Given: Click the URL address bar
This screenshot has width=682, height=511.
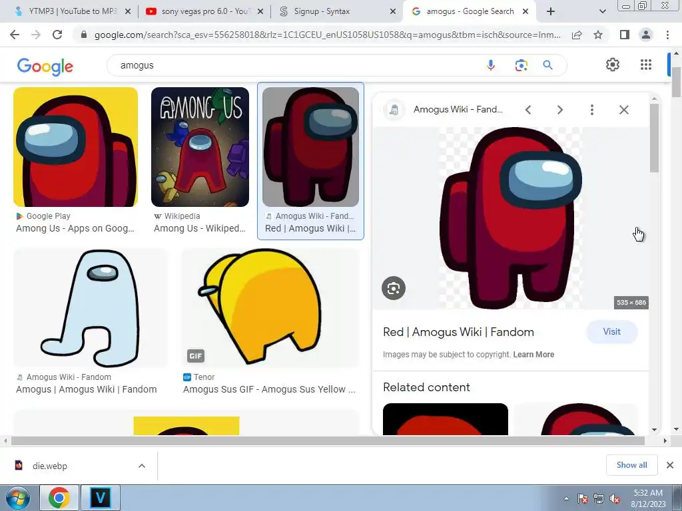Looking at the screenshot, I should (x=327, y=35).
